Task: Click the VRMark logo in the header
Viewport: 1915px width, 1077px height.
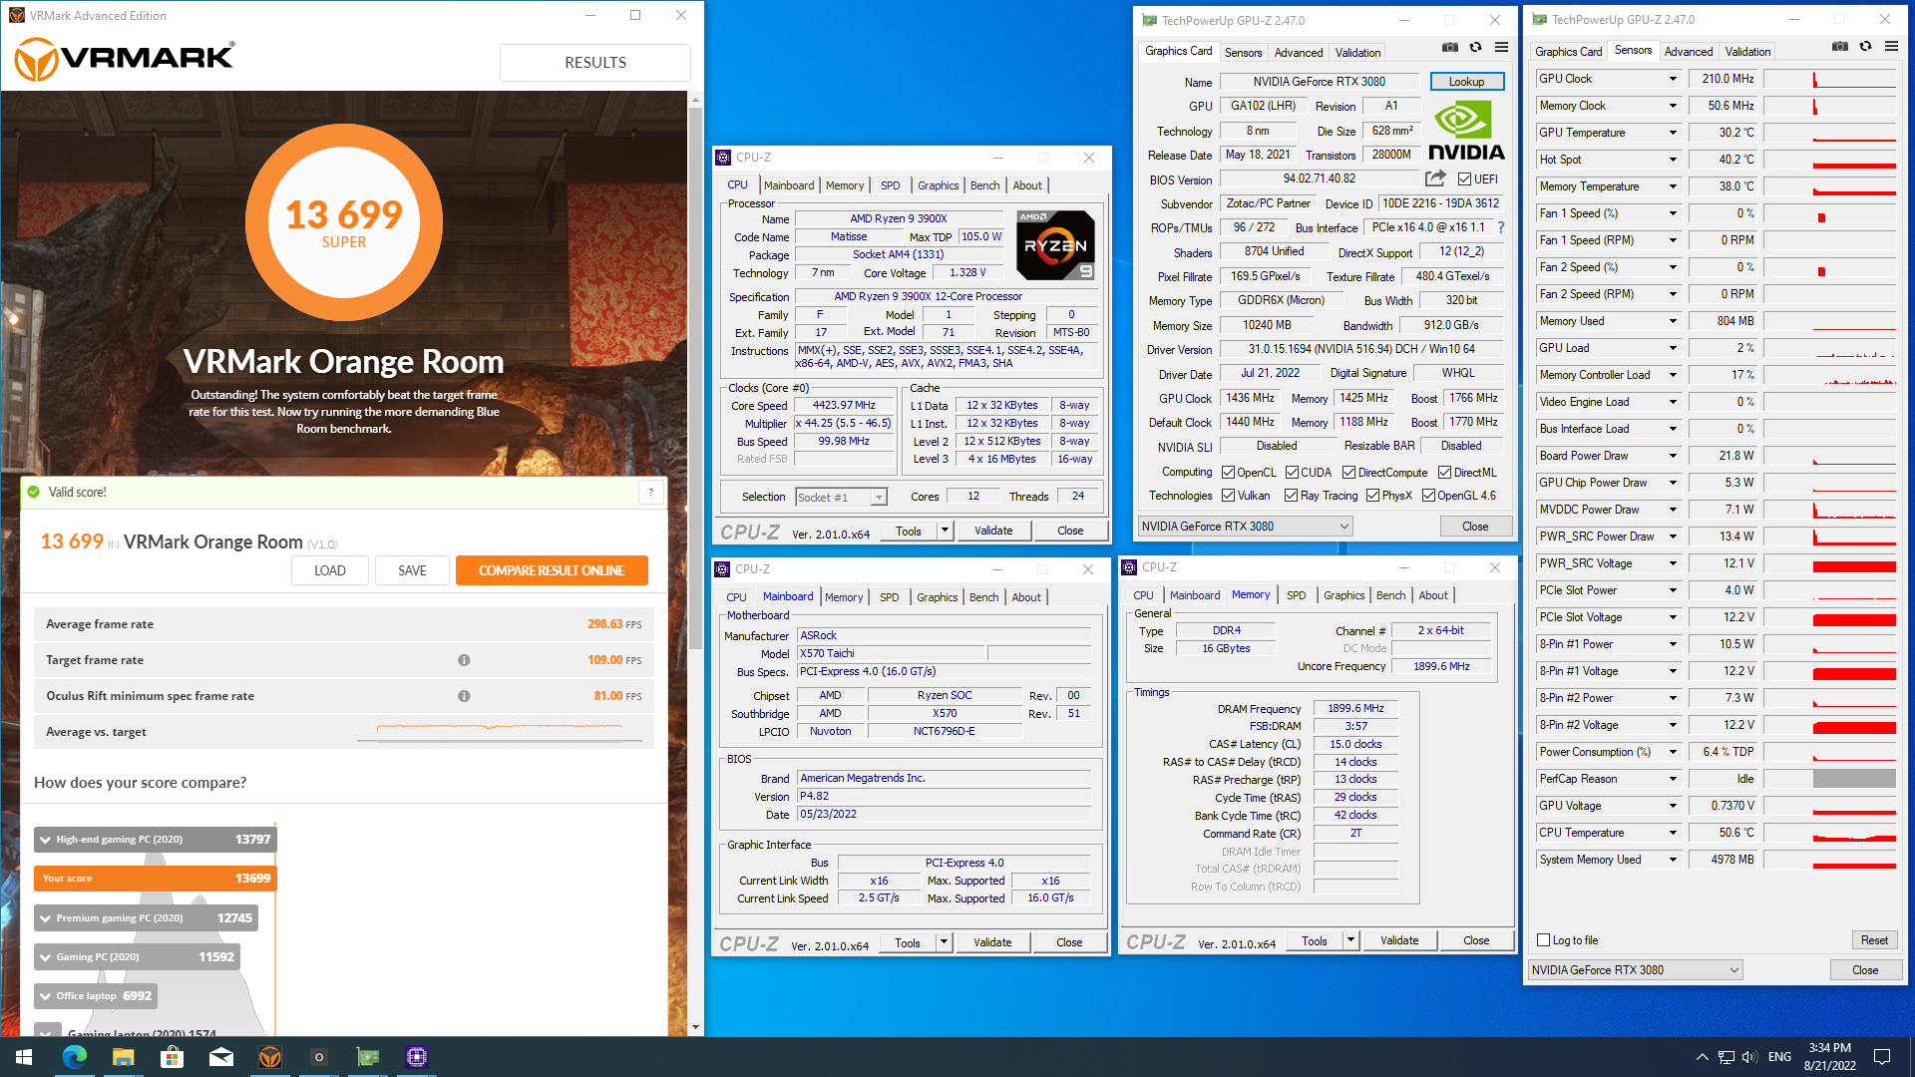Action: (x=125, y=60)
